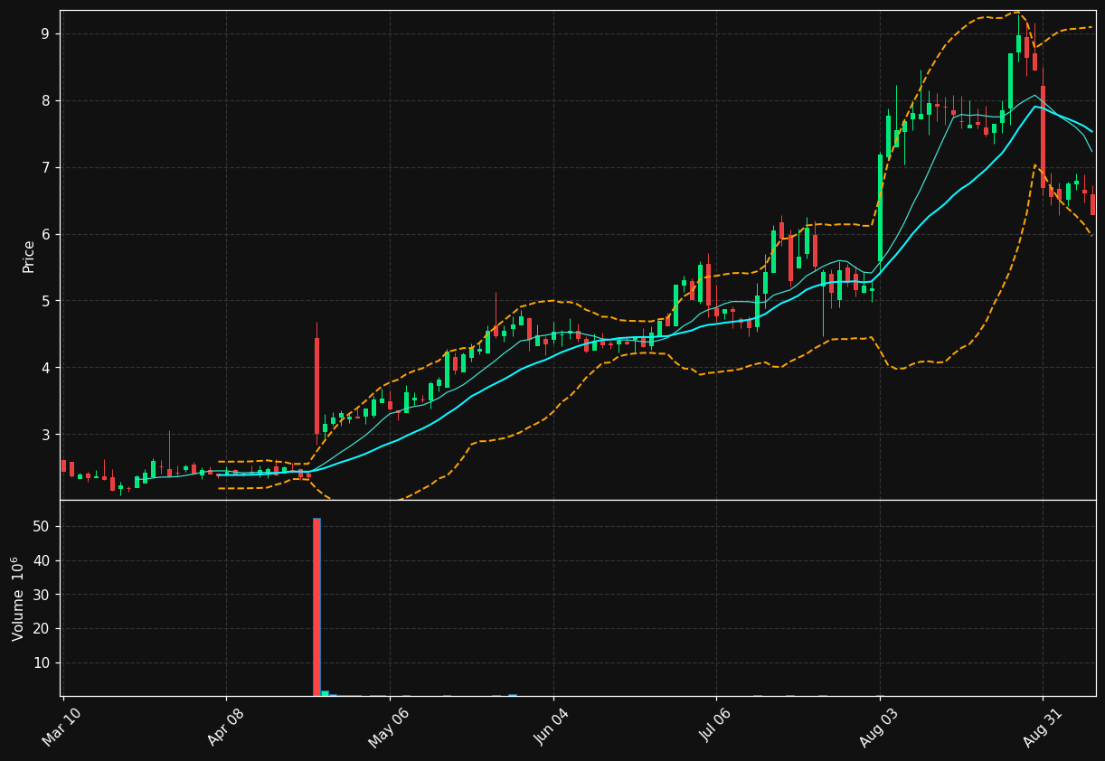Click price axis value 6

pyautogui.click(x=45, y=235)
